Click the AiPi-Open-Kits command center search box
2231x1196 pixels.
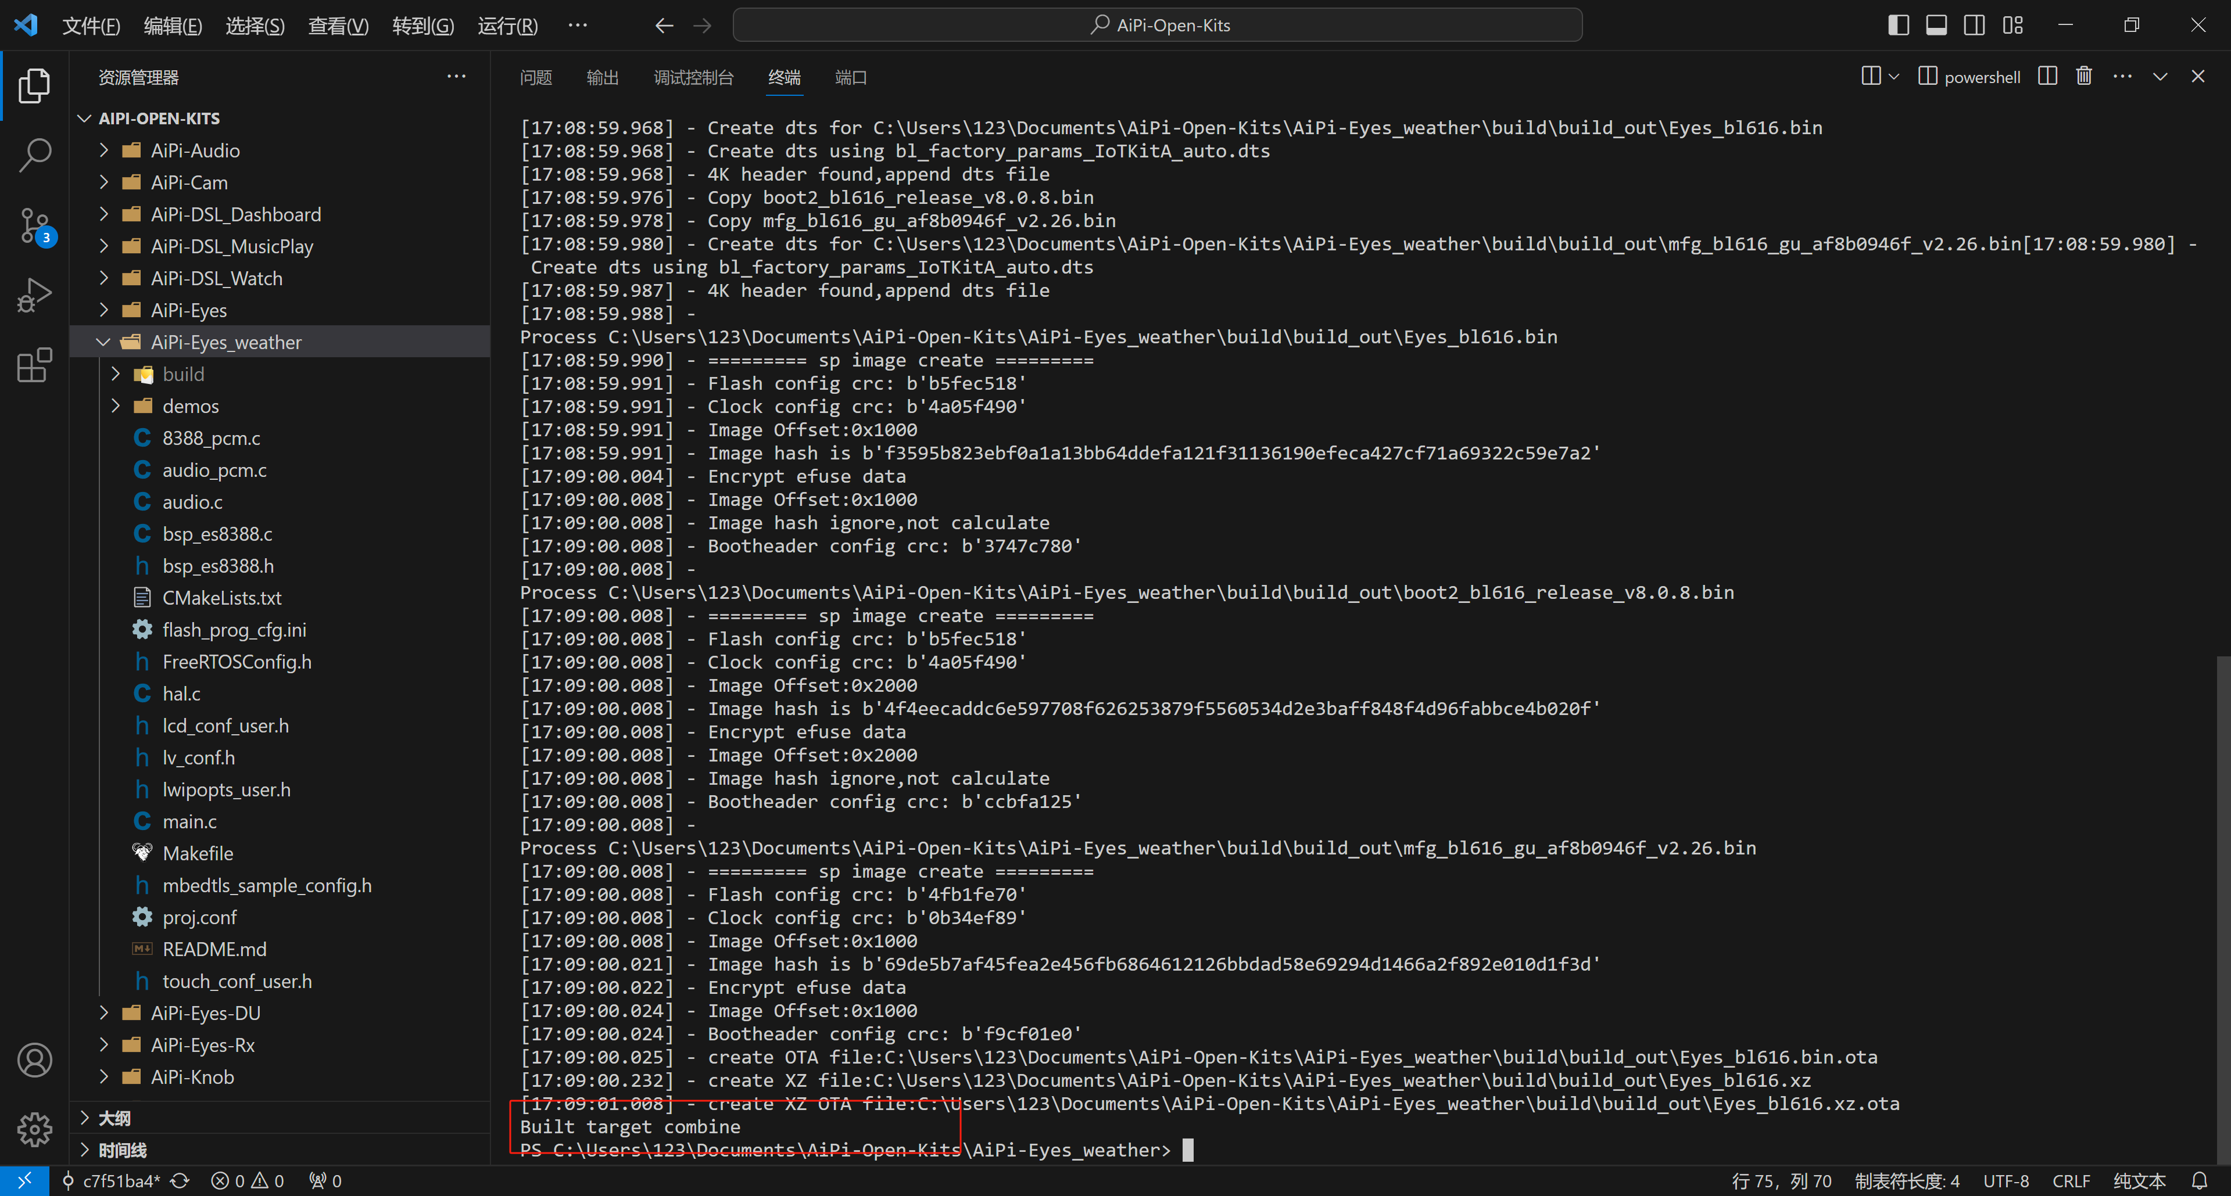click(x=1157, y=25)
